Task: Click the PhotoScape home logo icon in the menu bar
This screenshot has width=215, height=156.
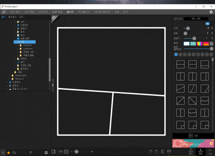Action: pyautogui.click(x=4, y=12)
